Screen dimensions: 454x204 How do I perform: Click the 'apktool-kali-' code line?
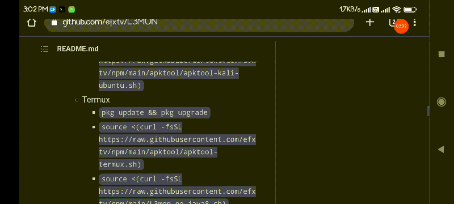[x=169, y=74]
